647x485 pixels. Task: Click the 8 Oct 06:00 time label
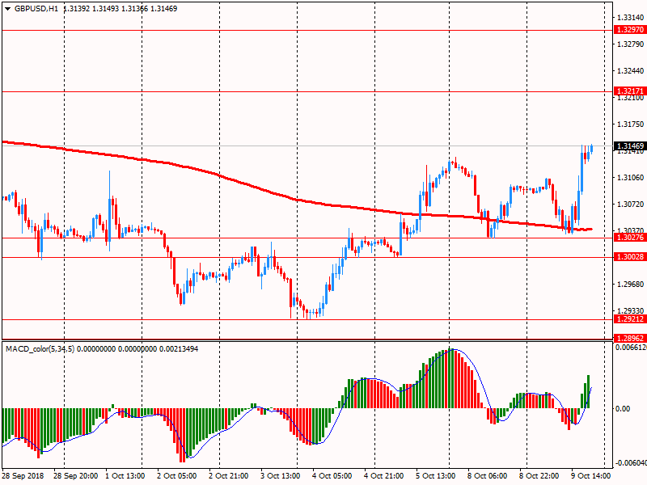point(488,476)
